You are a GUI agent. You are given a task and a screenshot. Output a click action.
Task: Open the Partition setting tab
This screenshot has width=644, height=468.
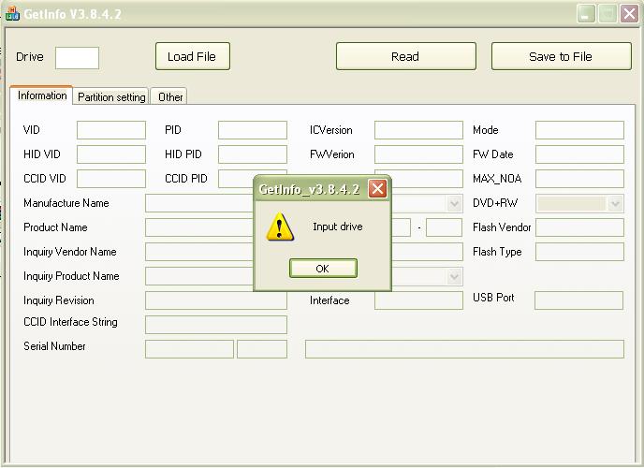coord(111,97)
